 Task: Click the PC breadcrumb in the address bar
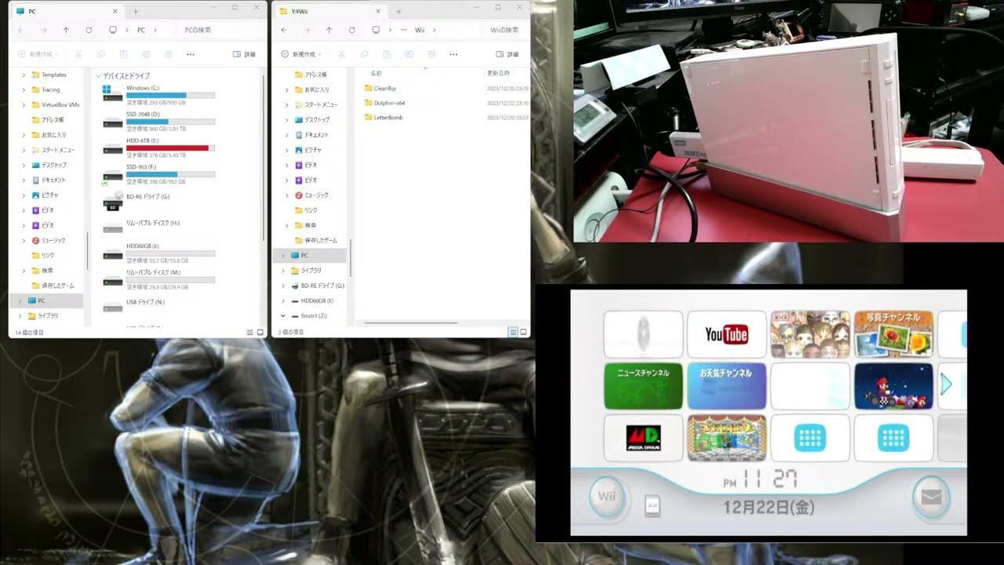click(x=141, y=30)
